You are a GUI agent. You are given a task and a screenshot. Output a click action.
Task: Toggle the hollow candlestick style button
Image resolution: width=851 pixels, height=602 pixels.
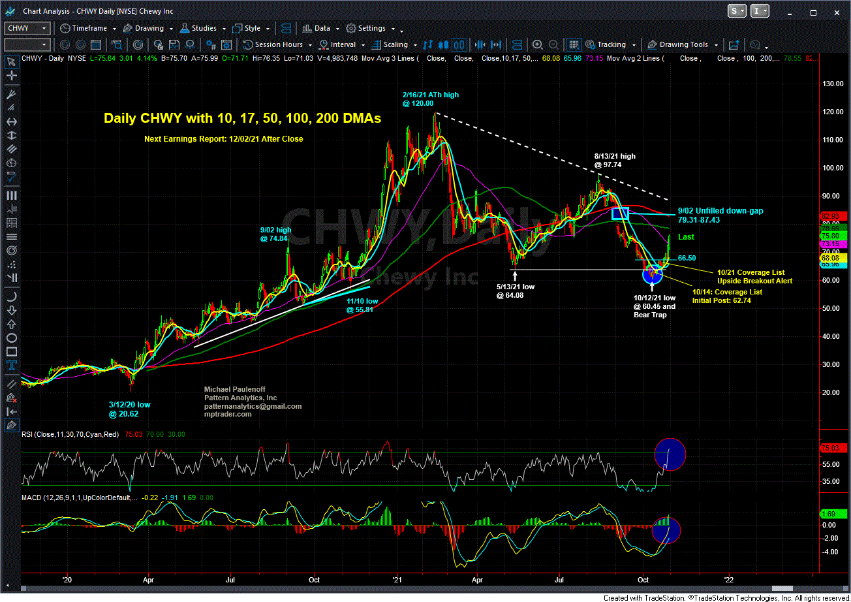pos(459,44)
